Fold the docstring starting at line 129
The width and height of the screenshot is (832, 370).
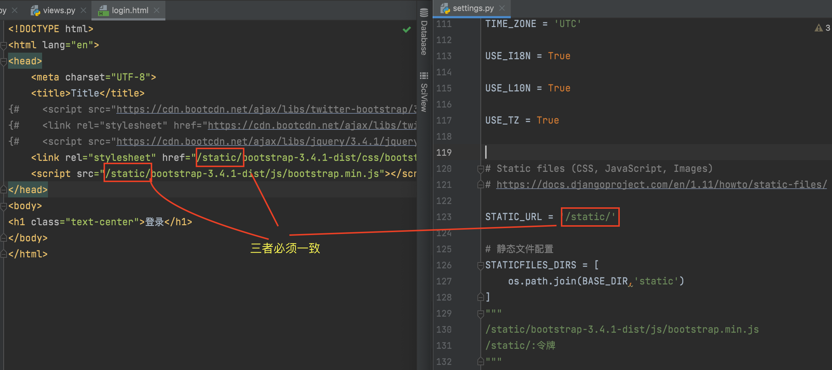tap(481, 314)
